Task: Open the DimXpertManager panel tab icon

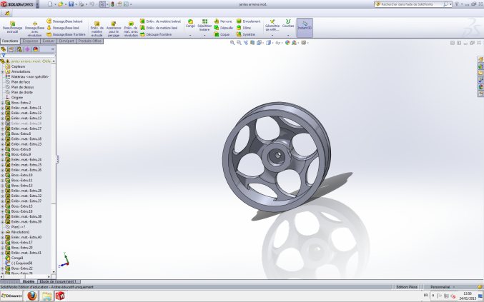Action: 27,49
